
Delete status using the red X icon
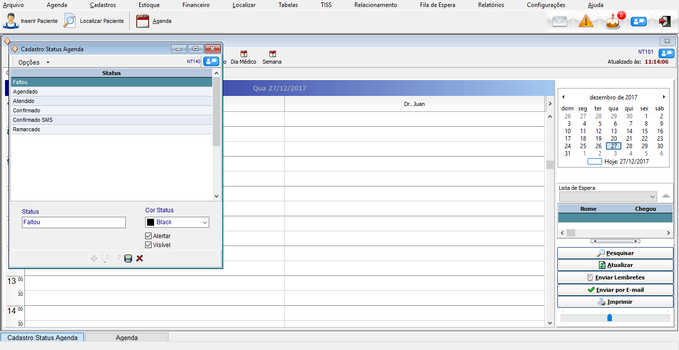point(140,259)
